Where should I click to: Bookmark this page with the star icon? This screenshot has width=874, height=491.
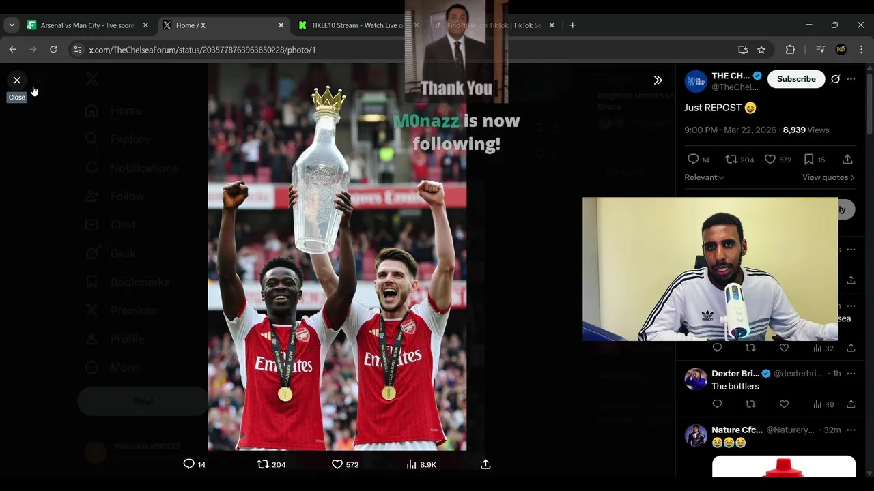point(761,50)
